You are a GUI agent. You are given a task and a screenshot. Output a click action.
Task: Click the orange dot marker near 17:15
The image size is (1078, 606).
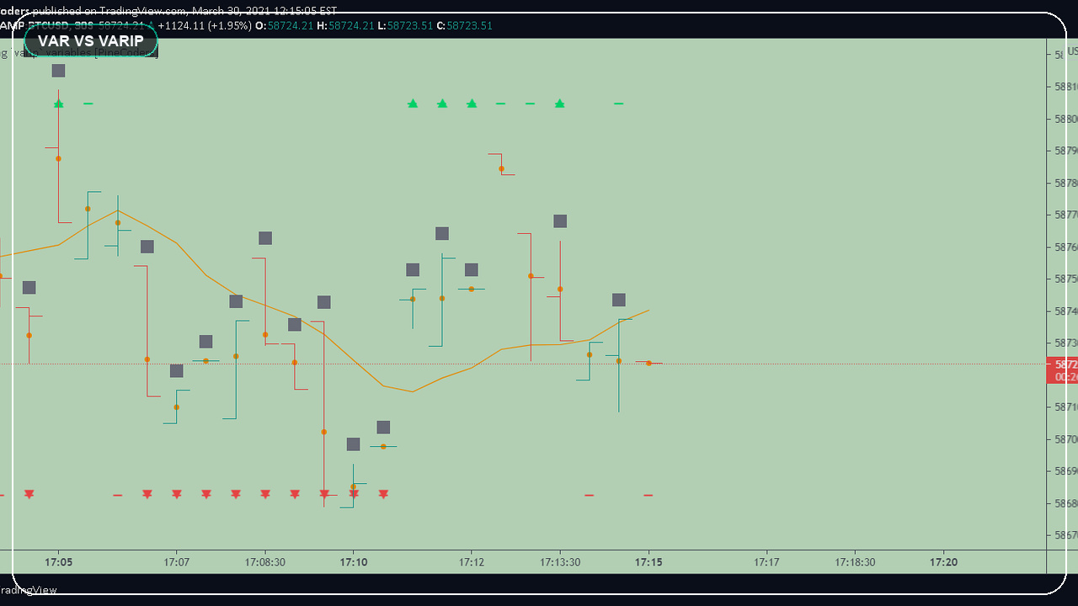648,362
